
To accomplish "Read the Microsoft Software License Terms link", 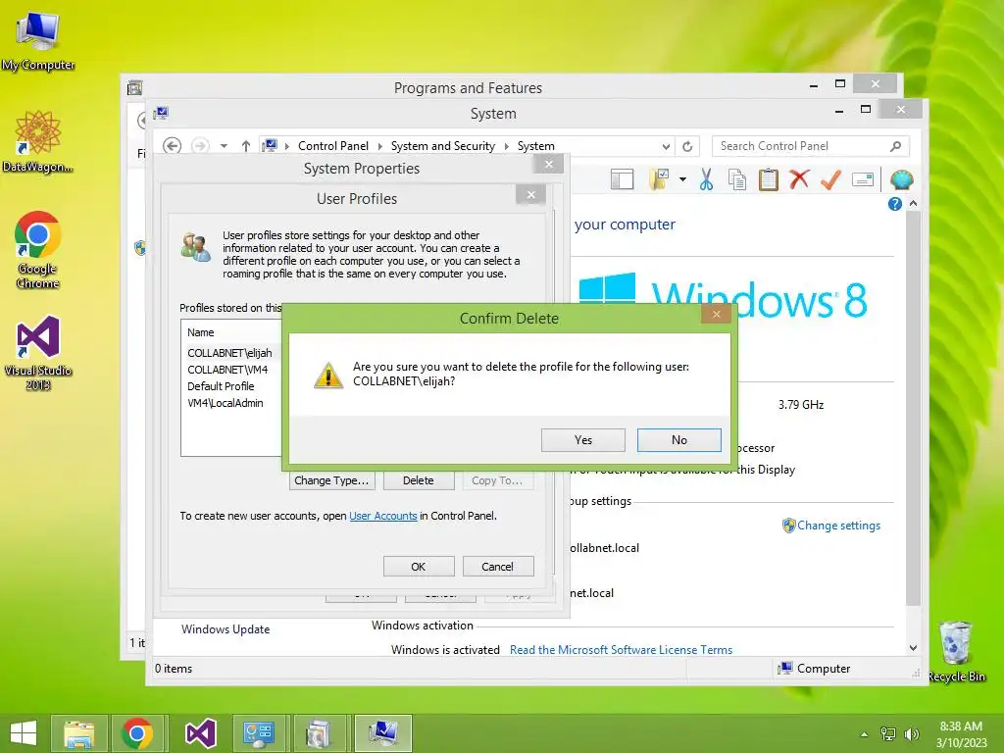I will (x=621, y=649).
